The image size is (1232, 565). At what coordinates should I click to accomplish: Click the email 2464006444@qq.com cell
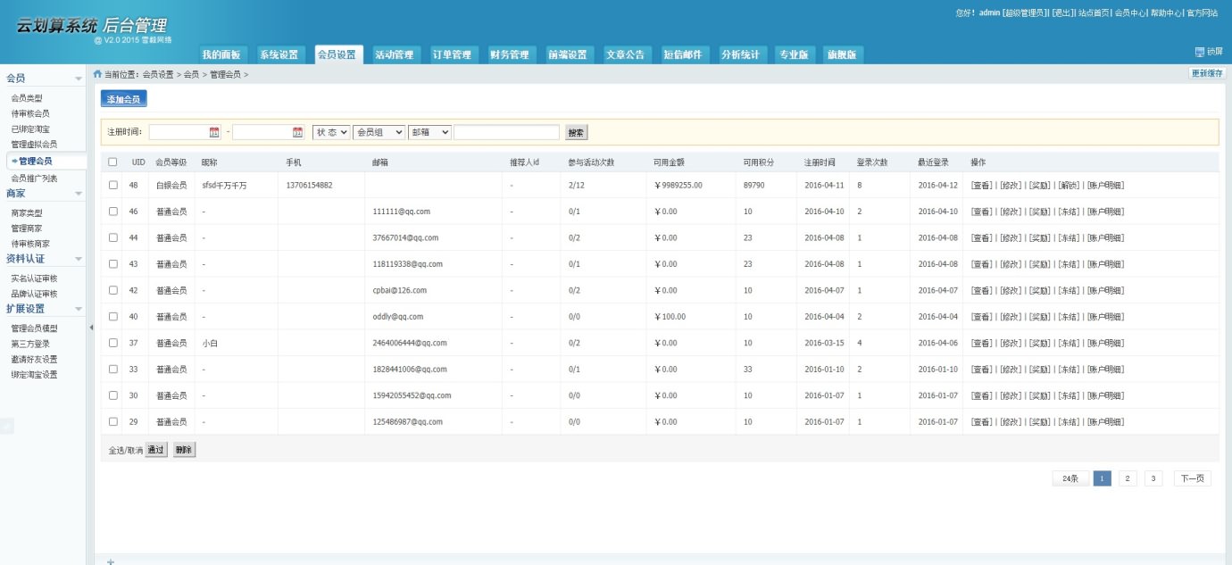(x=410, y=343)
